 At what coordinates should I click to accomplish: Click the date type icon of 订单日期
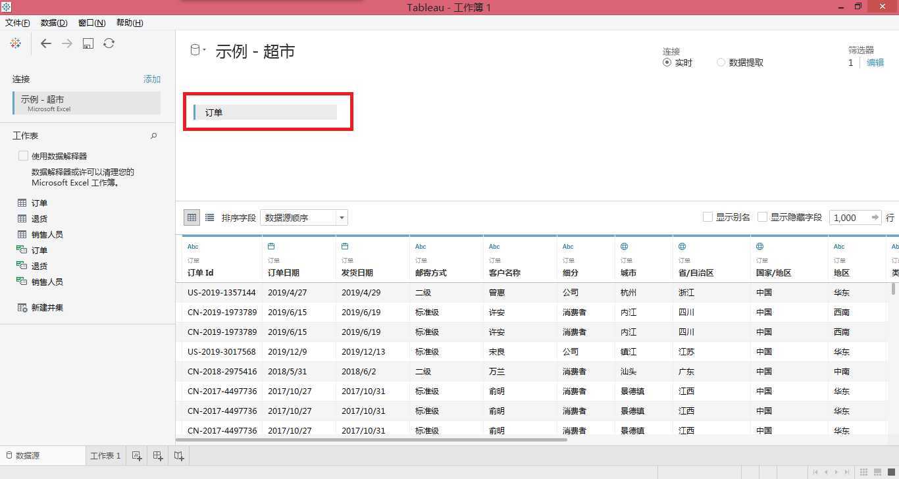271,246
